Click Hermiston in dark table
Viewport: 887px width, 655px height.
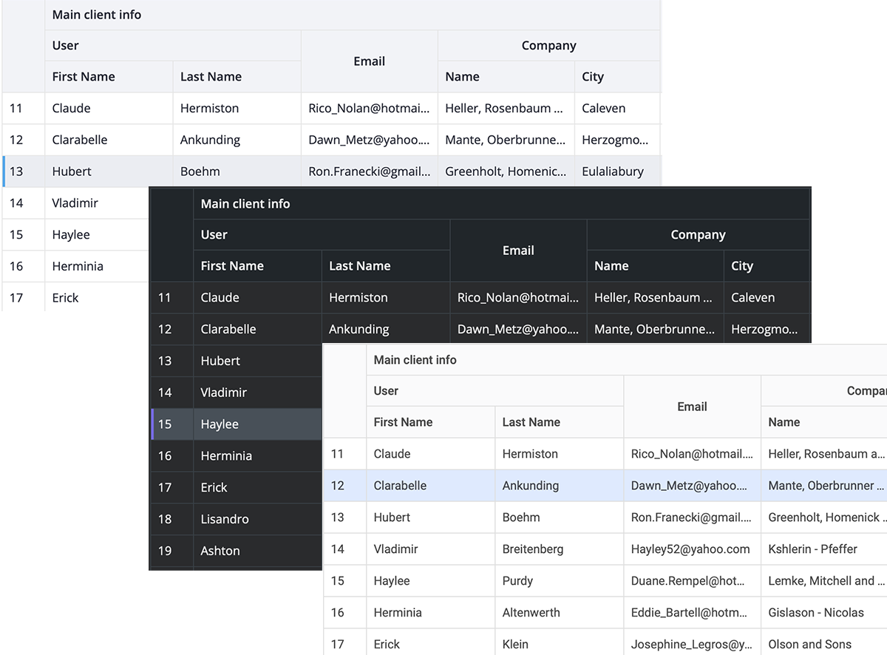point(358,297)
